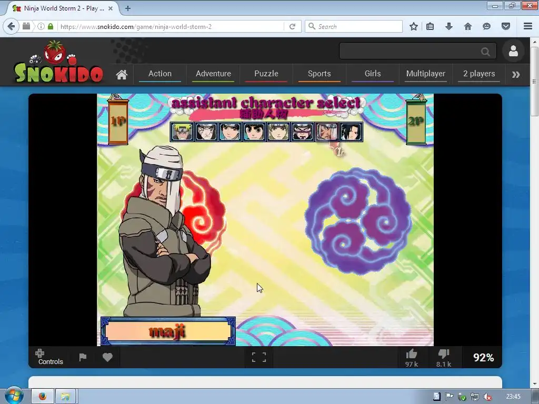
Task: Click the site identity info icon
Action: (41, 26)
